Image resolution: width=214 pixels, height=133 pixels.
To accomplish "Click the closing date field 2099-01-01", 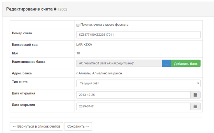I will pyautogui.click(x=133, y=106).
